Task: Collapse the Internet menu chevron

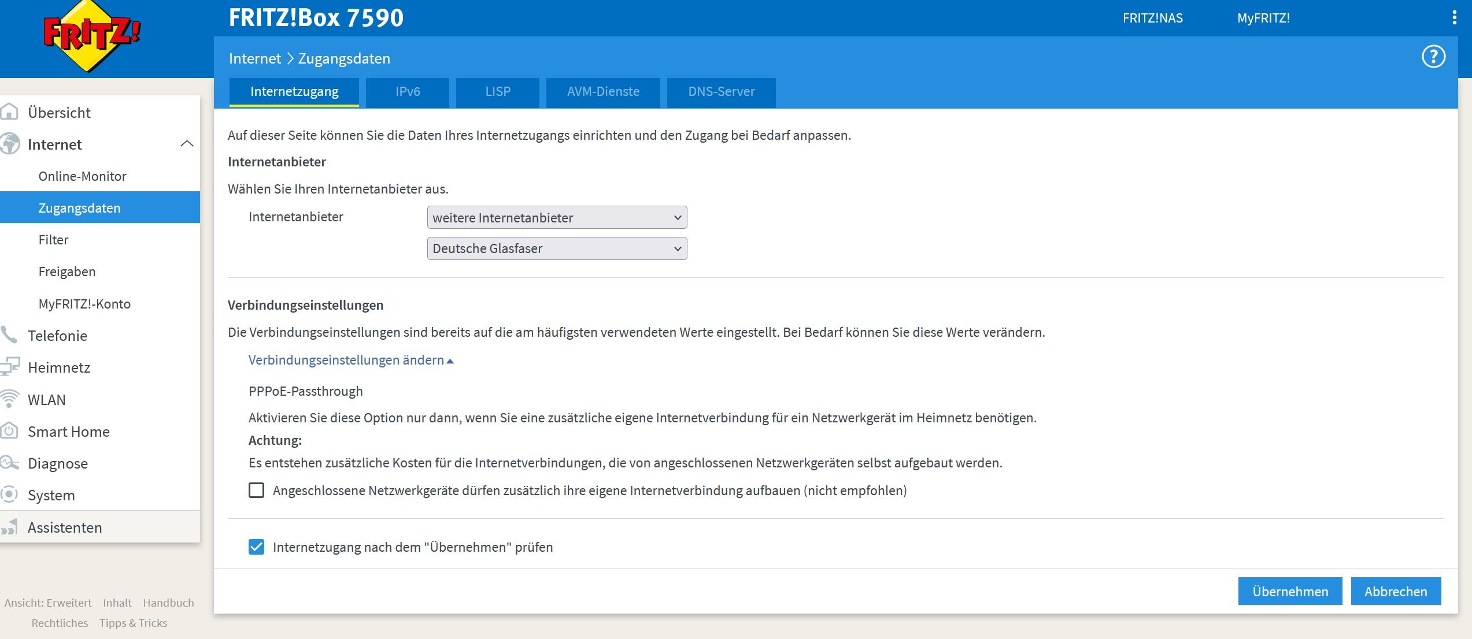Action: (x=187, y=144)
